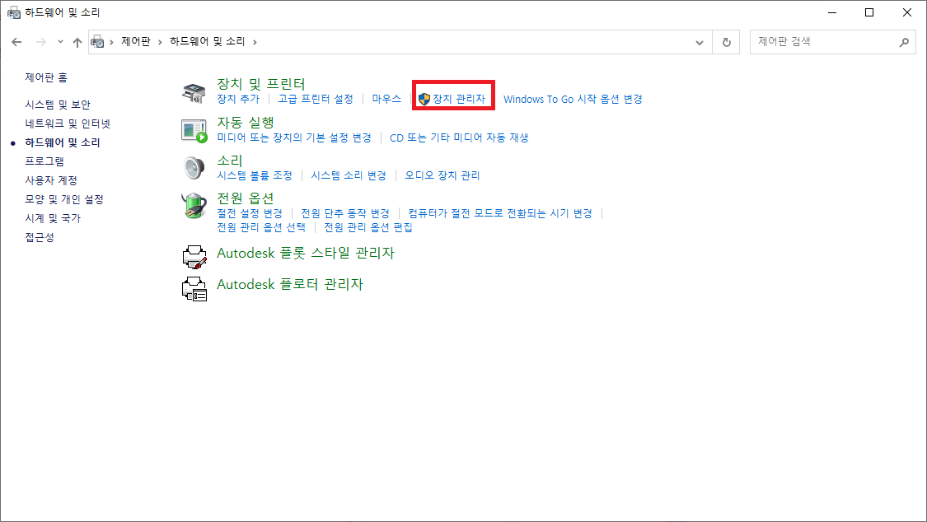The width and height of the screenshot is (927, 522).
Task: Click 미디어 또는 장치의 기본 설정 변경
Action: 294,137
